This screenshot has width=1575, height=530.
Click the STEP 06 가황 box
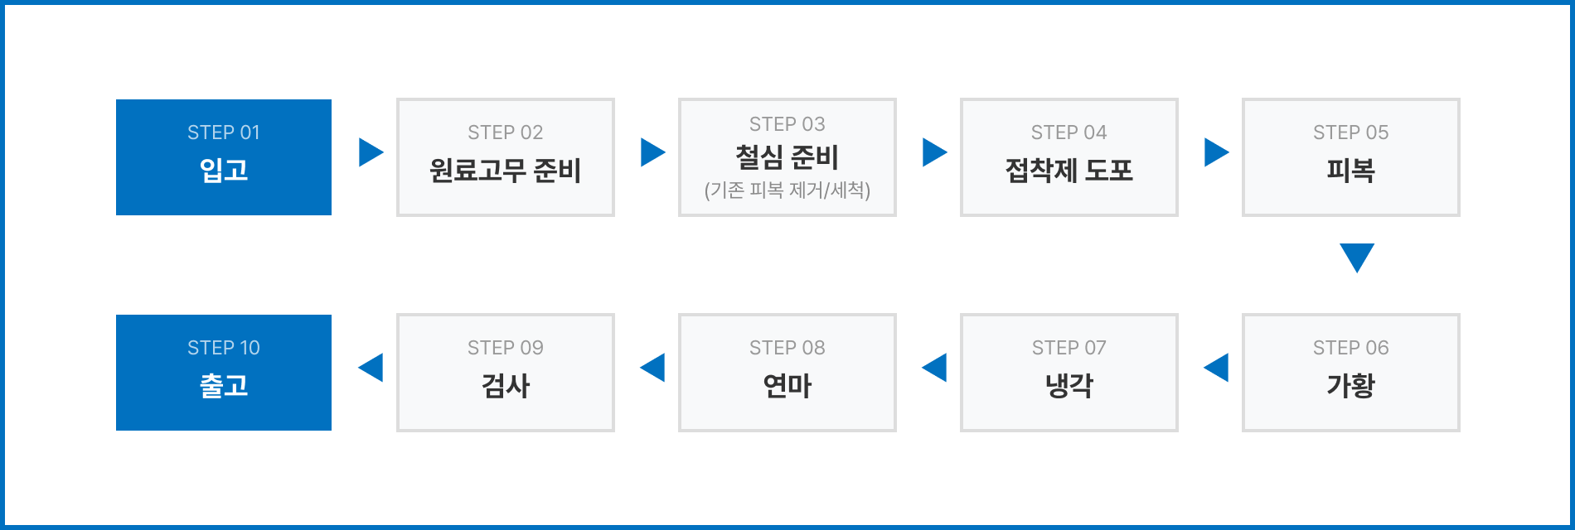point(1351,373)
